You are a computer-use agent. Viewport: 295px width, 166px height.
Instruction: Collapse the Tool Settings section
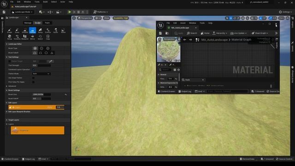coord(6,57)
